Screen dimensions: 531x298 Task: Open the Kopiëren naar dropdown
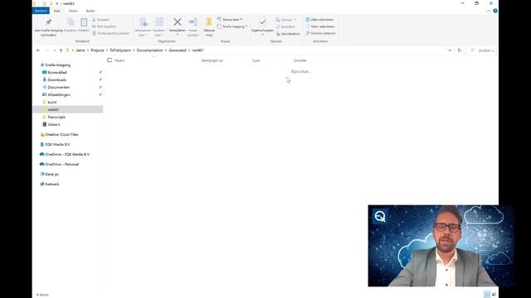[x=158, y=27]
